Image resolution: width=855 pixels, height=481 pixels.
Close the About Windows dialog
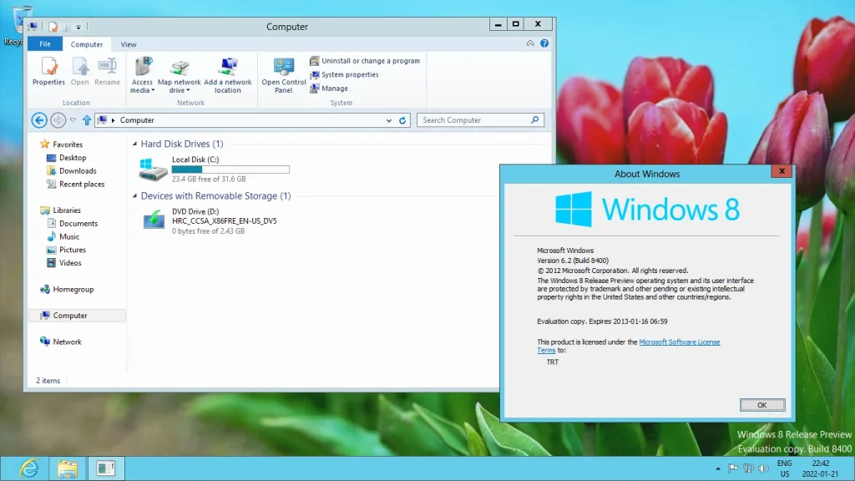[x=782, y=171]
